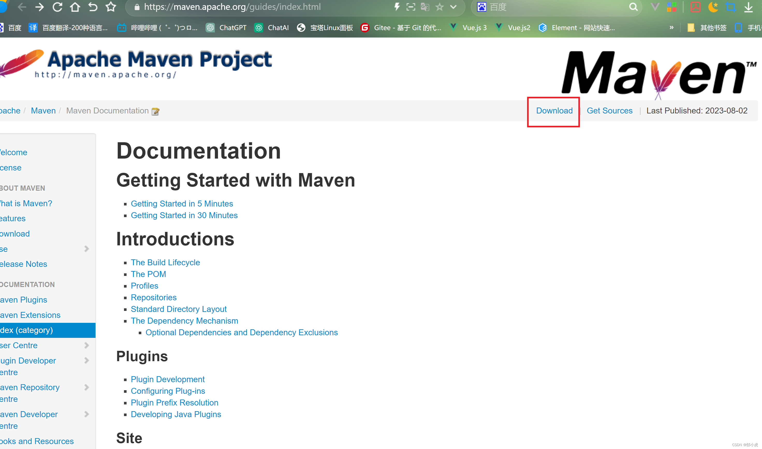Viewport: 762px width, 449px height.
Task: Select Index (category) in the sidebar
Action: tap(27, 330)
